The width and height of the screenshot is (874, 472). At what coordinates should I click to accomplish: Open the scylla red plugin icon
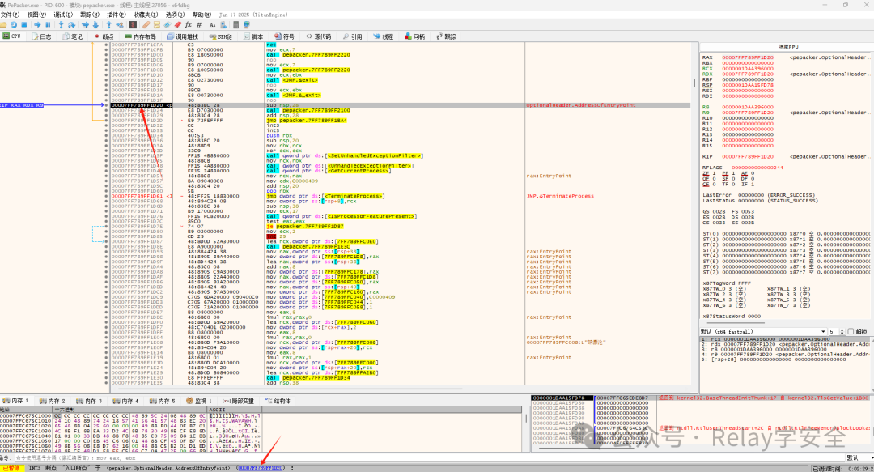pyautogui.click(x=133, y=24)
